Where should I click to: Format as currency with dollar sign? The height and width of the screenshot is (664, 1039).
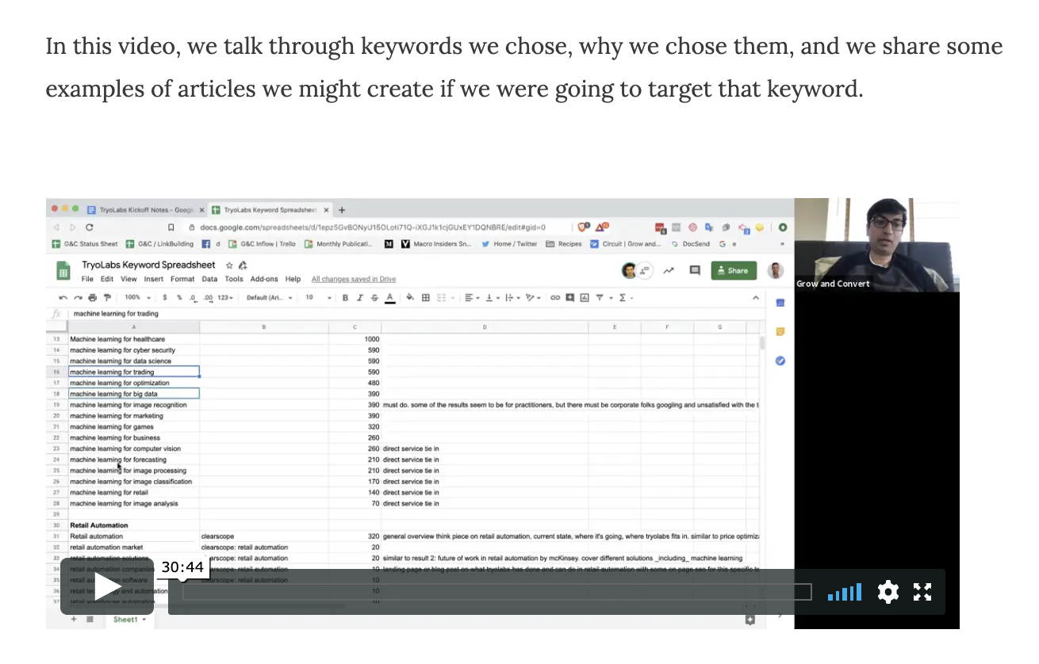pyautogui.click(x=164, y=298)
